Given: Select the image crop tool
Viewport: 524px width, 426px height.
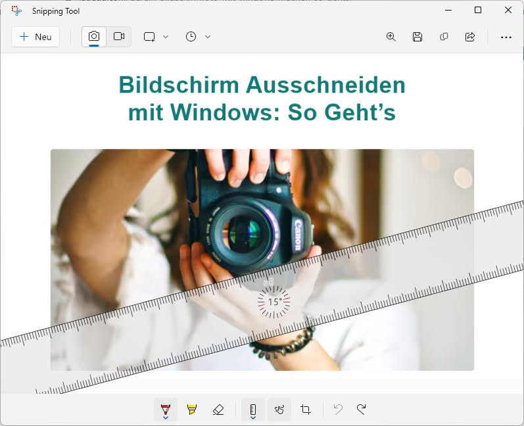Looking at the screenshot, I should click(306, 410).
